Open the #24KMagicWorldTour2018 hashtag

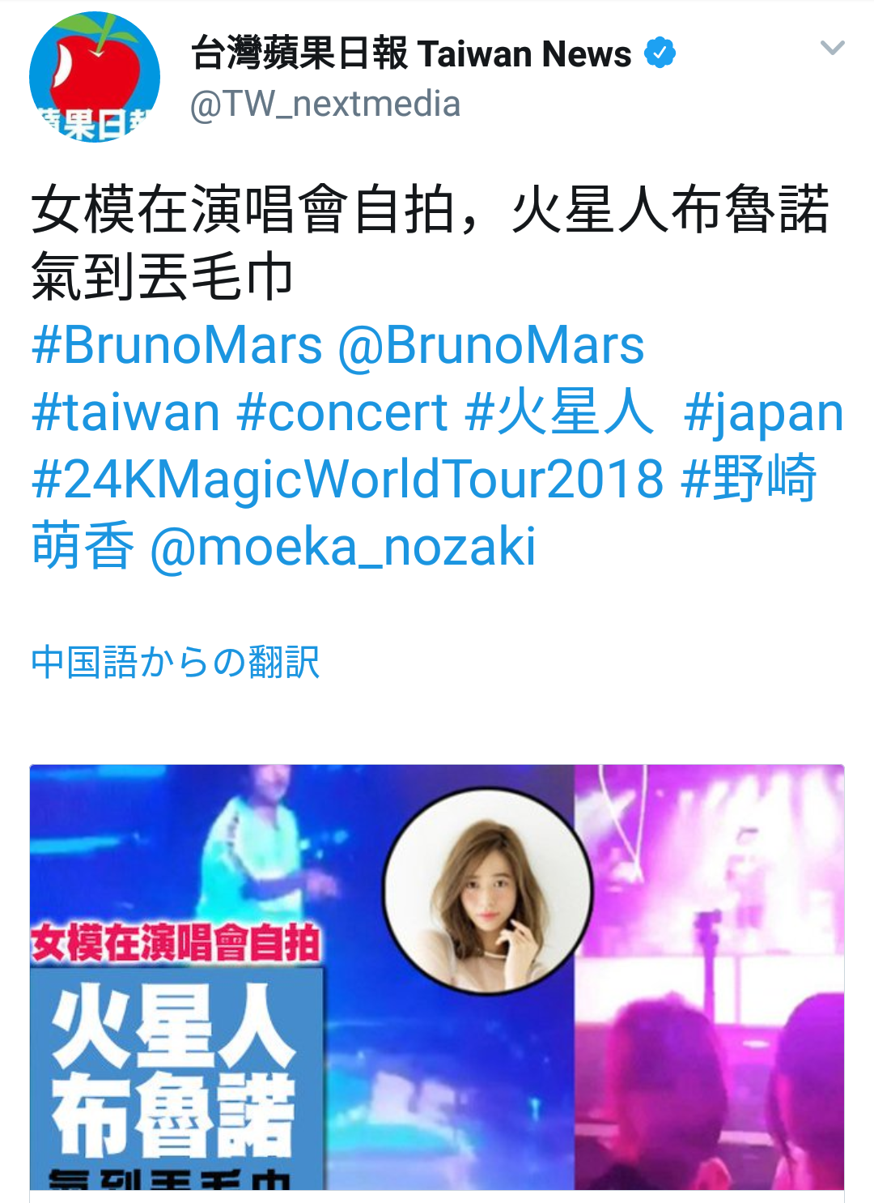[x=348, y=480]
